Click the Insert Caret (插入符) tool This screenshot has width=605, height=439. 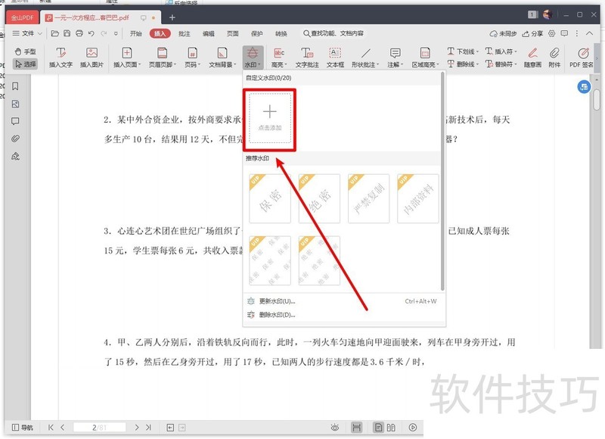(501, 51)
